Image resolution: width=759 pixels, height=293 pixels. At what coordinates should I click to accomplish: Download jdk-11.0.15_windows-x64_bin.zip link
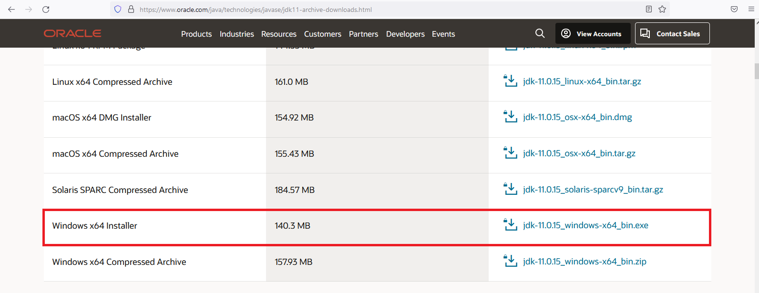[585, 262]
